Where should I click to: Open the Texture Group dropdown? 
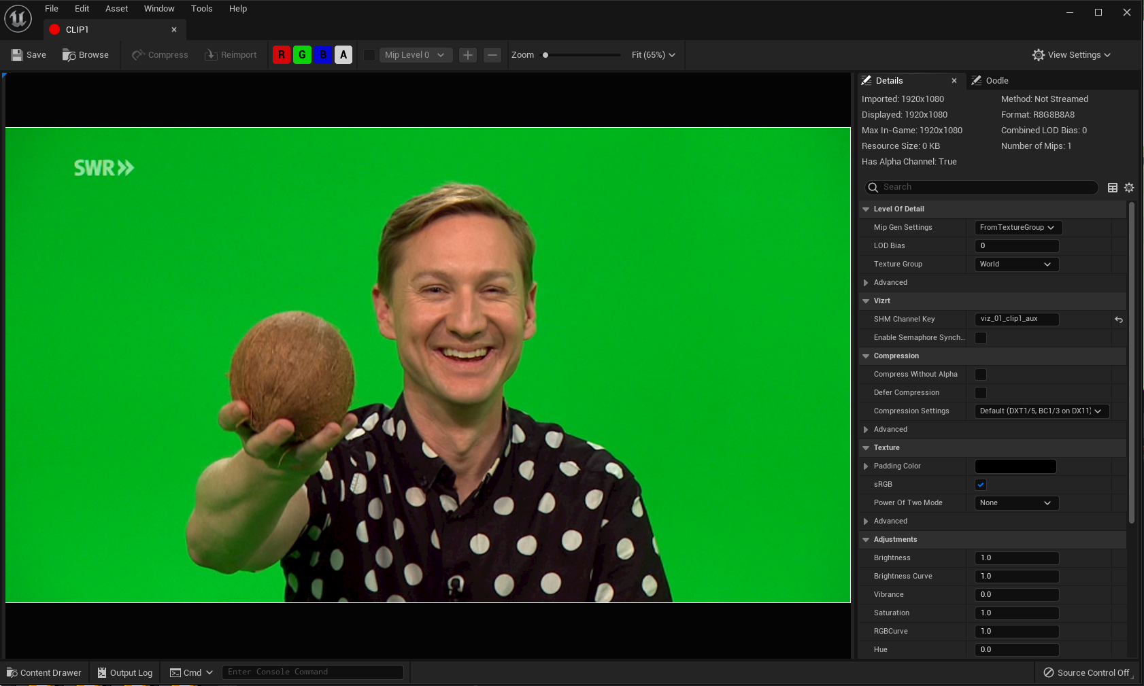click(x=1016, y=264)
